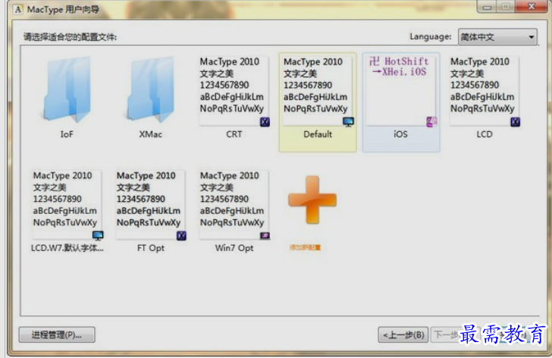This screenshot has height=358, width=552.
Task: Open the IoF folder icon
Action: tap(67, 89)
